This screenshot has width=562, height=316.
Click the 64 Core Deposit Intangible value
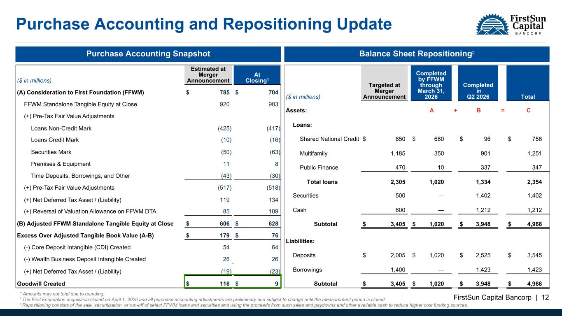tap(275, 247)
